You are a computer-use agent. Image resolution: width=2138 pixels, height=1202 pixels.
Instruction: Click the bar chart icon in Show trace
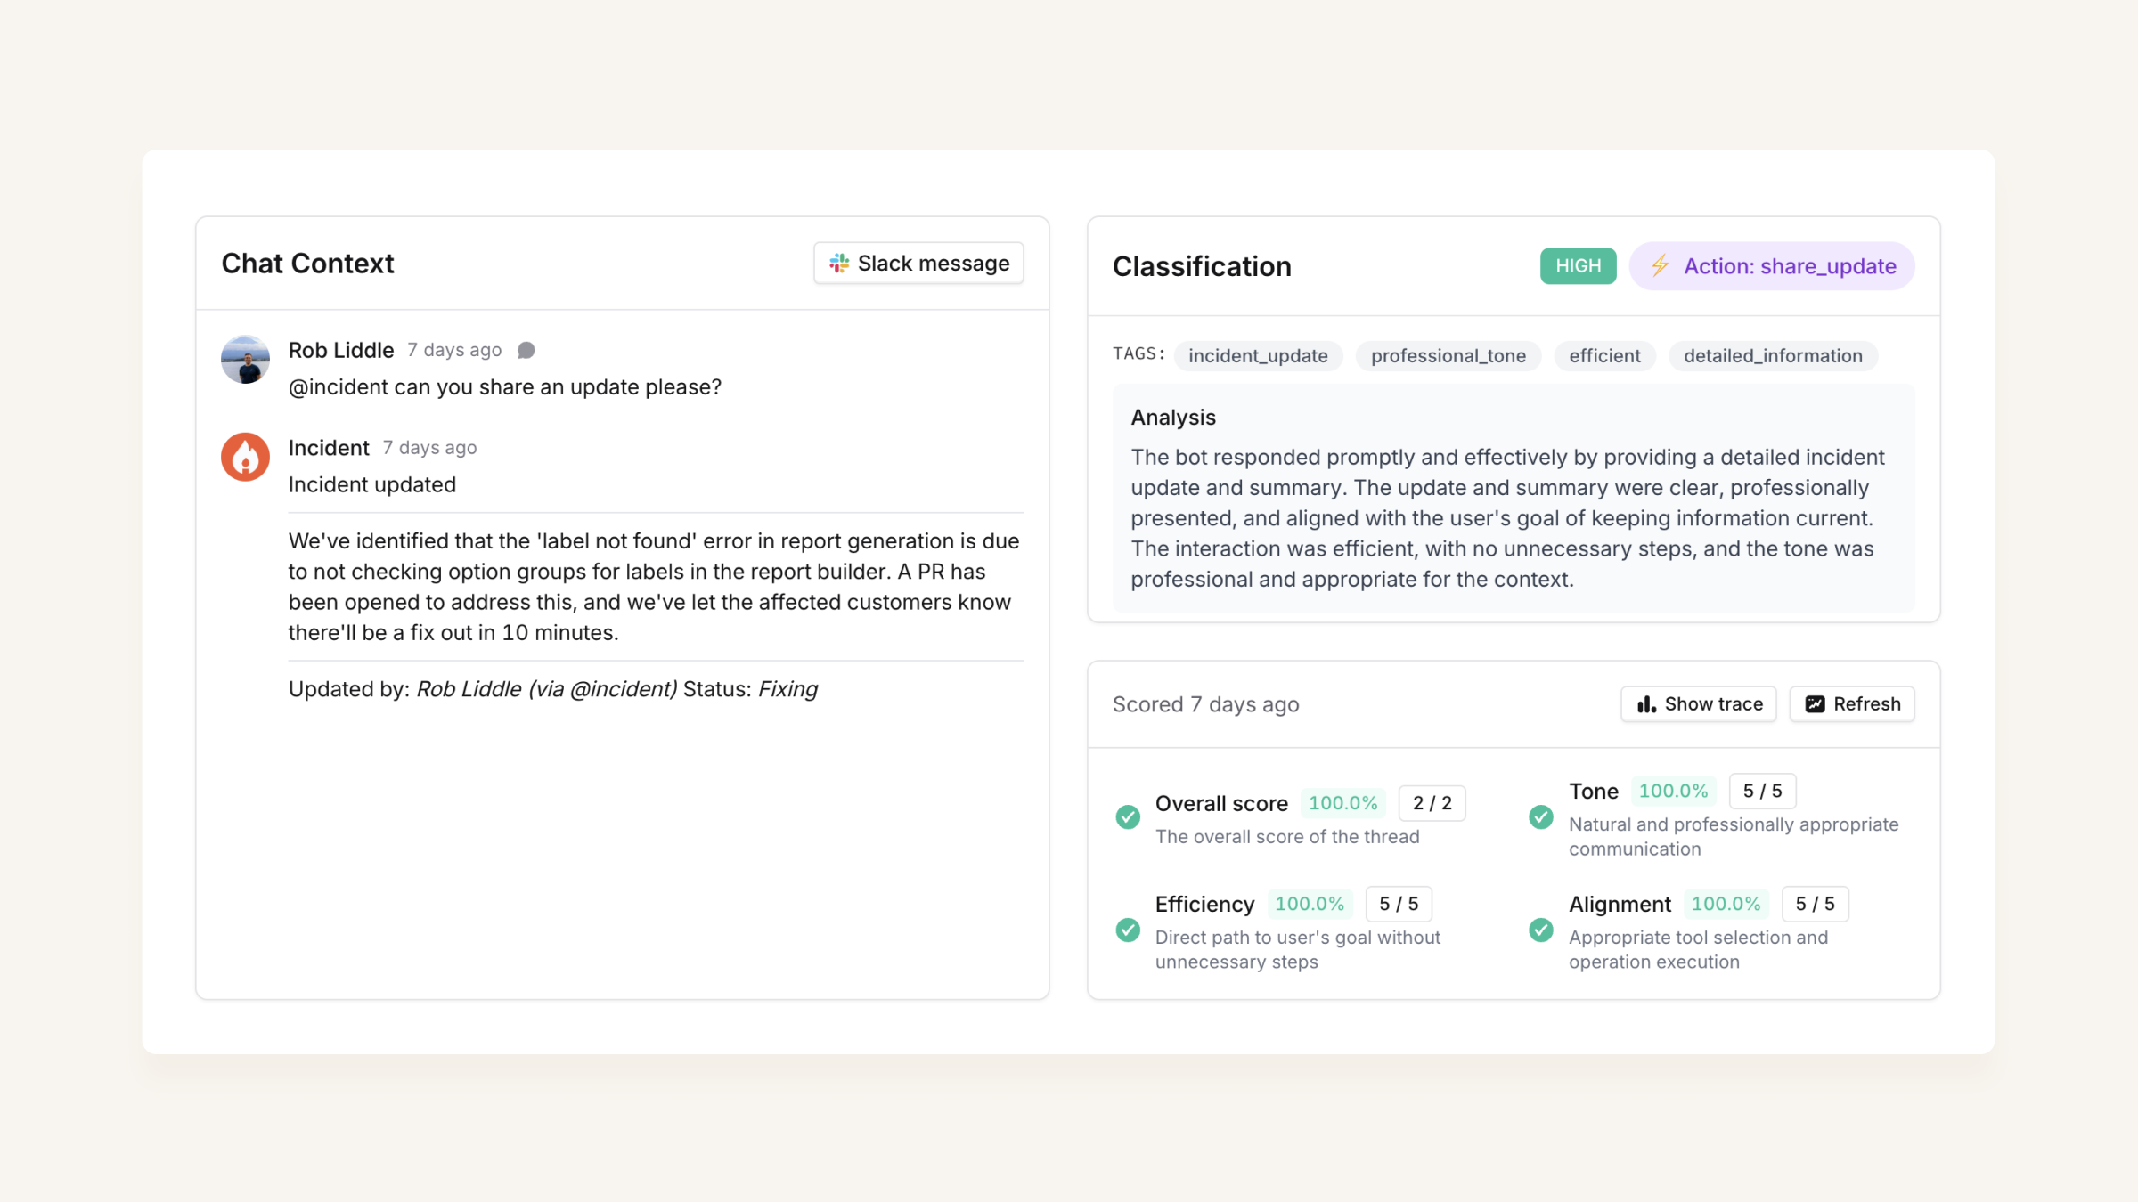1646,704
